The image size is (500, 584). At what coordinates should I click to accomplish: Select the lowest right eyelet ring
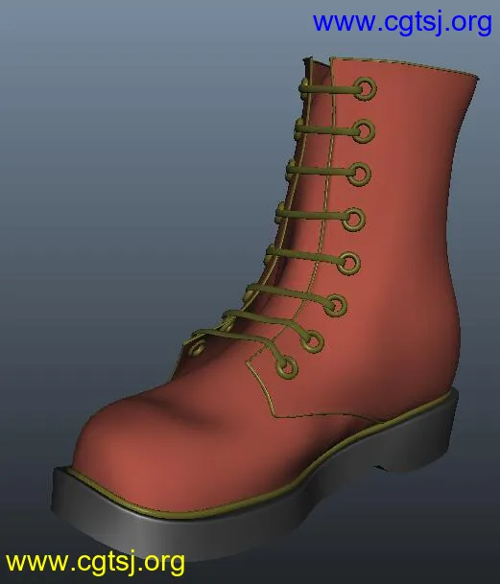click(x=286, y=367)
